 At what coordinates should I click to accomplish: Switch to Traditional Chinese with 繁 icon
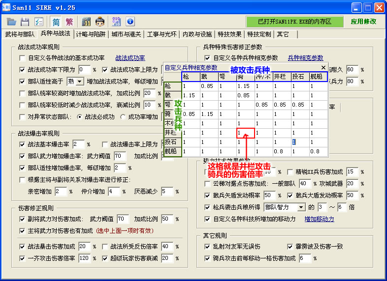click(69, 22)
